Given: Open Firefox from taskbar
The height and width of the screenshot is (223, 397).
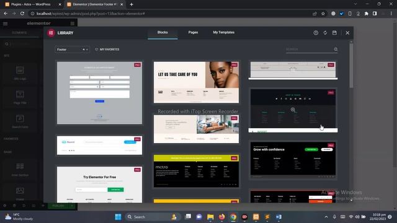Looking at the screenshot, I should click(222, 217).
